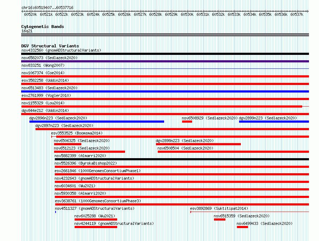The height and width of the screenshot is (241, 319).
Task: Click the black bar under nsv4332560
Action: 165,54
